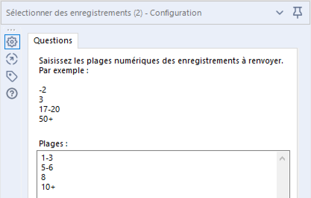The image size is (311, 198).
Task: Place cursor on the line containing 8
Action: point(43,177)
